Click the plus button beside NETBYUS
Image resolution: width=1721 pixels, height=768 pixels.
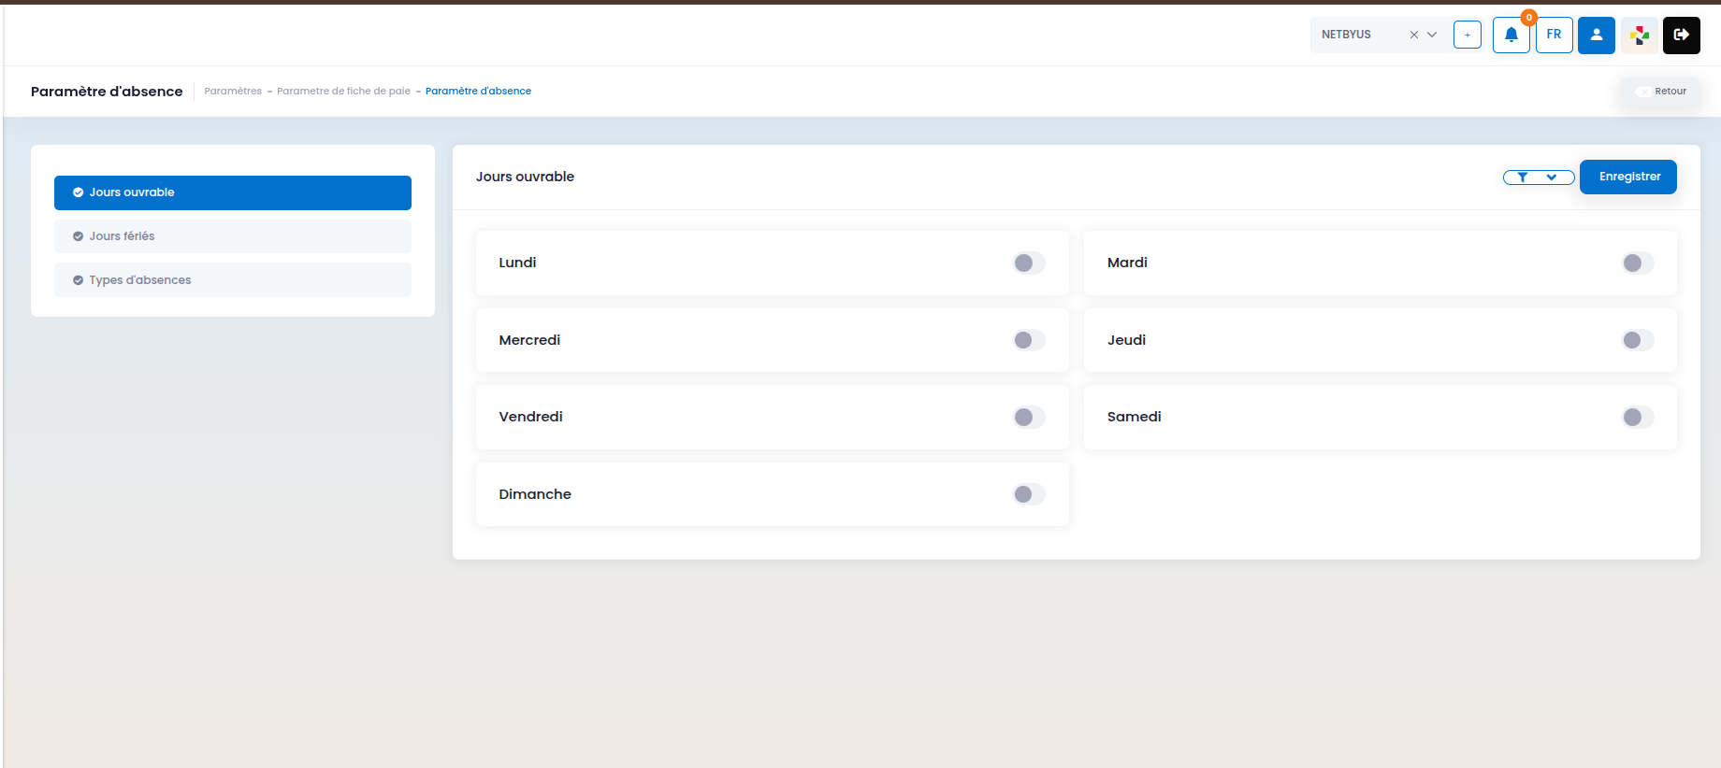(1467, 36)
